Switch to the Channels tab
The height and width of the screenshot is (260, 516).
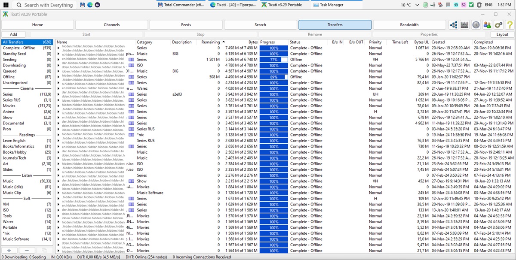pos(112,25)
